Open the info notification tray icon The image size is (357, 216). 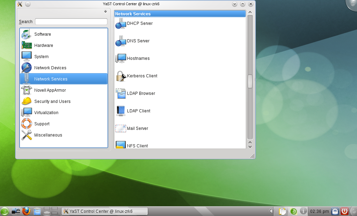(303, 211)
